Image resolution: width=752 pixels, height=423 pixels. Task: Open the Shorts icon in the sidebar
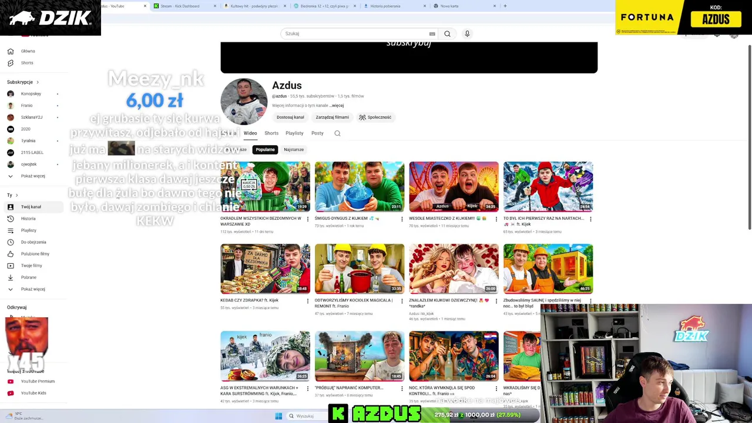pyautogui.click(x=10, y=63)
